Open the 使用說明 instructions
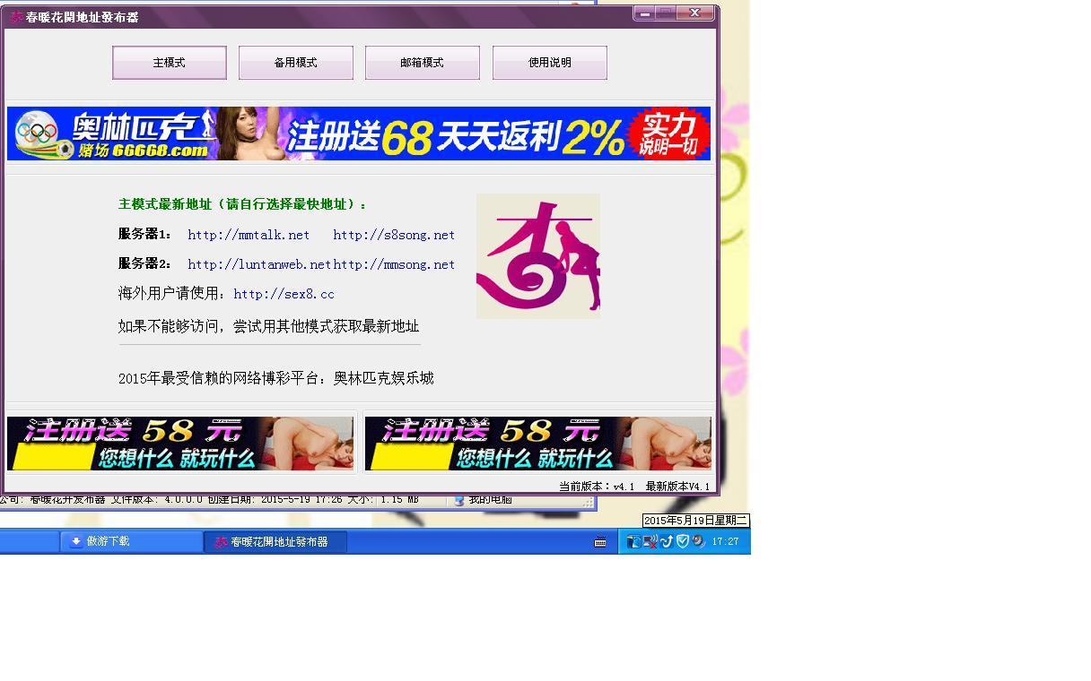This screenshot has height=681, width=1091. [x=549, y=63]
